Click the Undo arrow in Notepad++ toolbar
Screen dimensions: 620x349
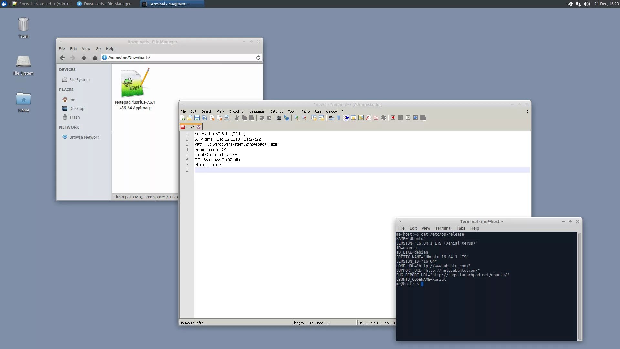[262, 118]
